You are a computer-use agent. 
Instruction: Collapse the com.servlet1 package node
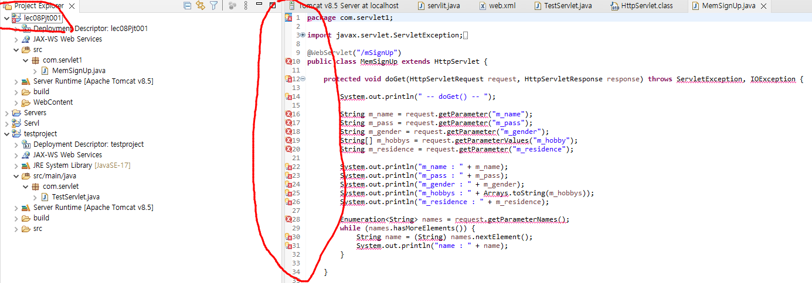coord(25,60)
